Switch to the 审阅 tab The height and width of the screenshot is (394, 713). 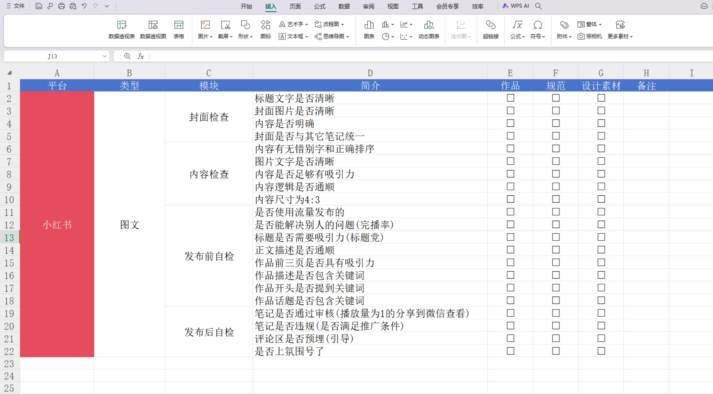coord(368,6)
